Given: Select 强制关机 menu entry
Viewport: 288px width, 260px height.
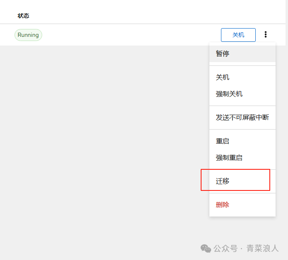Looking at the screenshot, I should pos(242,94).
